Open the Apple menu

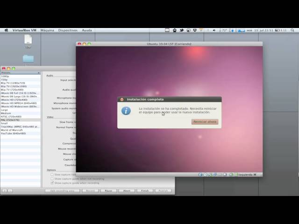point(6,30)
